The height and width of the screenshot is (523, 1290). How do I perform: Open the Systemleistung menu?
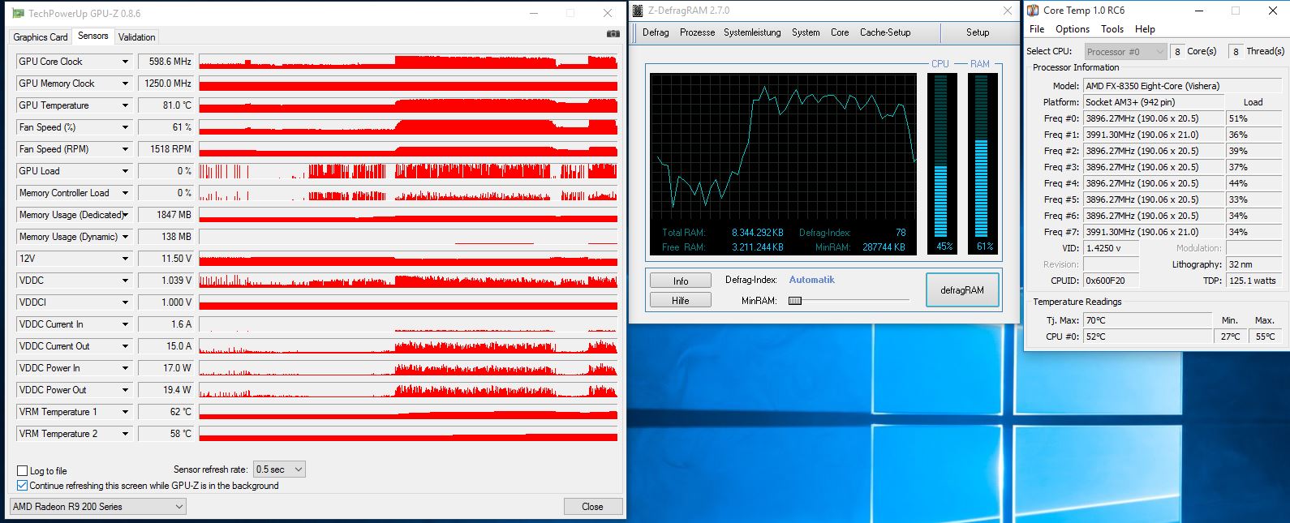click(x=752, y=32)
